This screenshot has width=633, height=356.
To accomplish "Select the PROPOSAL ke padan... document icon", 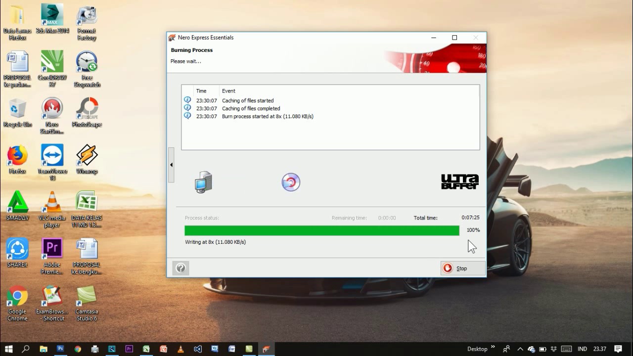I will (17, 69).
